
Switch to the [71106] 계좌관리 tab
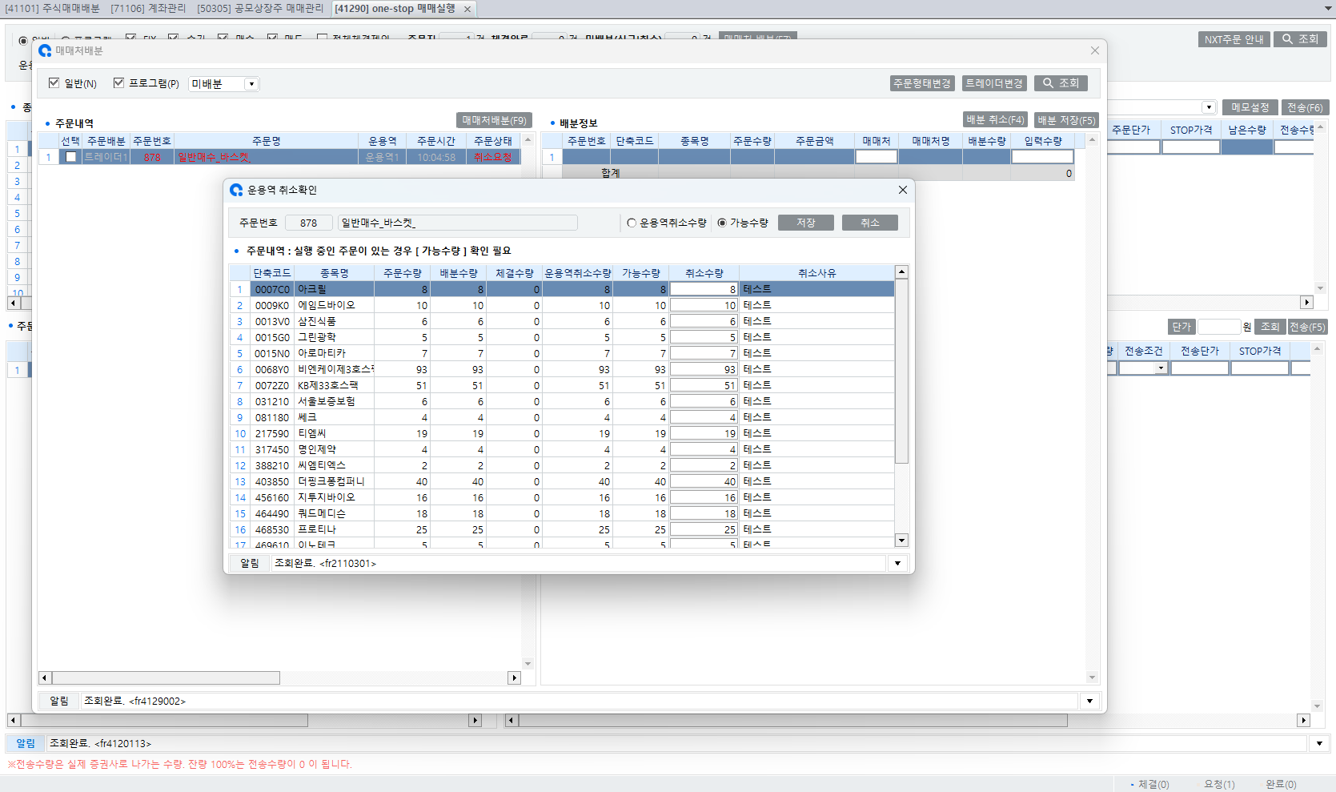(148, 8)
